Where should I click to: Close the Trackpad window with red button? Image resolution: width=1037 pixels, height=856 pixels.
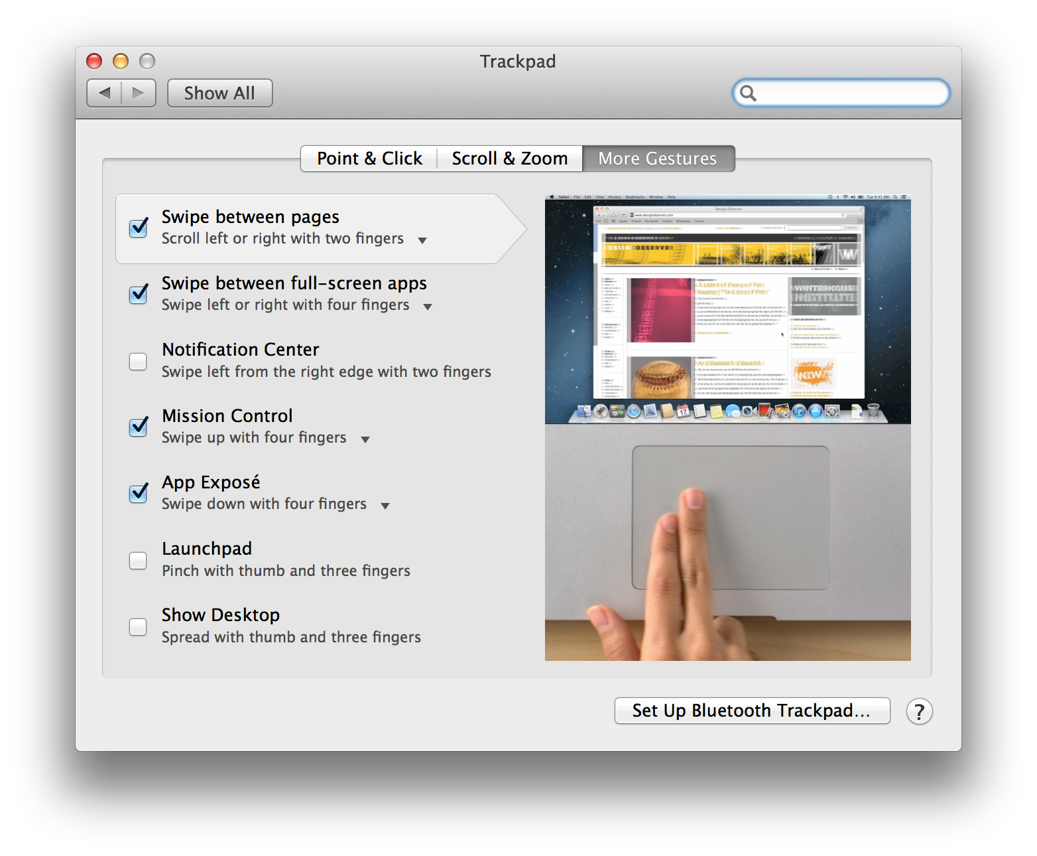(x=94, y=61)
